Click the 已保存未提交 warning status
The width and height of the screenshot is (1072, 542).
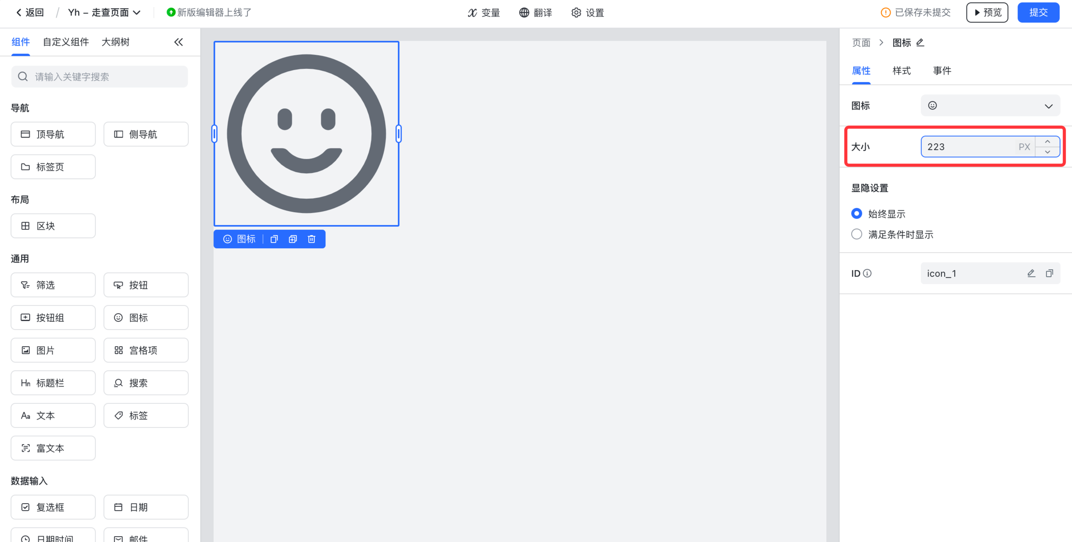click(916, 12)
